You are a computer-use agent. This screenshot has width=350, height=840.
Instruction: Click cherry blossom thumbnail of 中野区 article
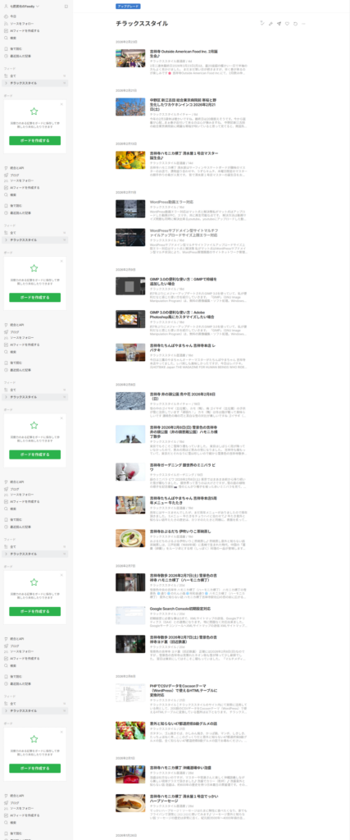[130, 107]
